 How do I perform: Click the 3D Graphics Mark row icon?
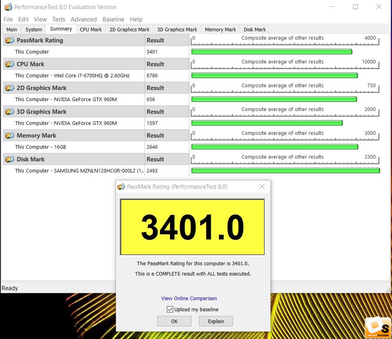tap(10, 111)
